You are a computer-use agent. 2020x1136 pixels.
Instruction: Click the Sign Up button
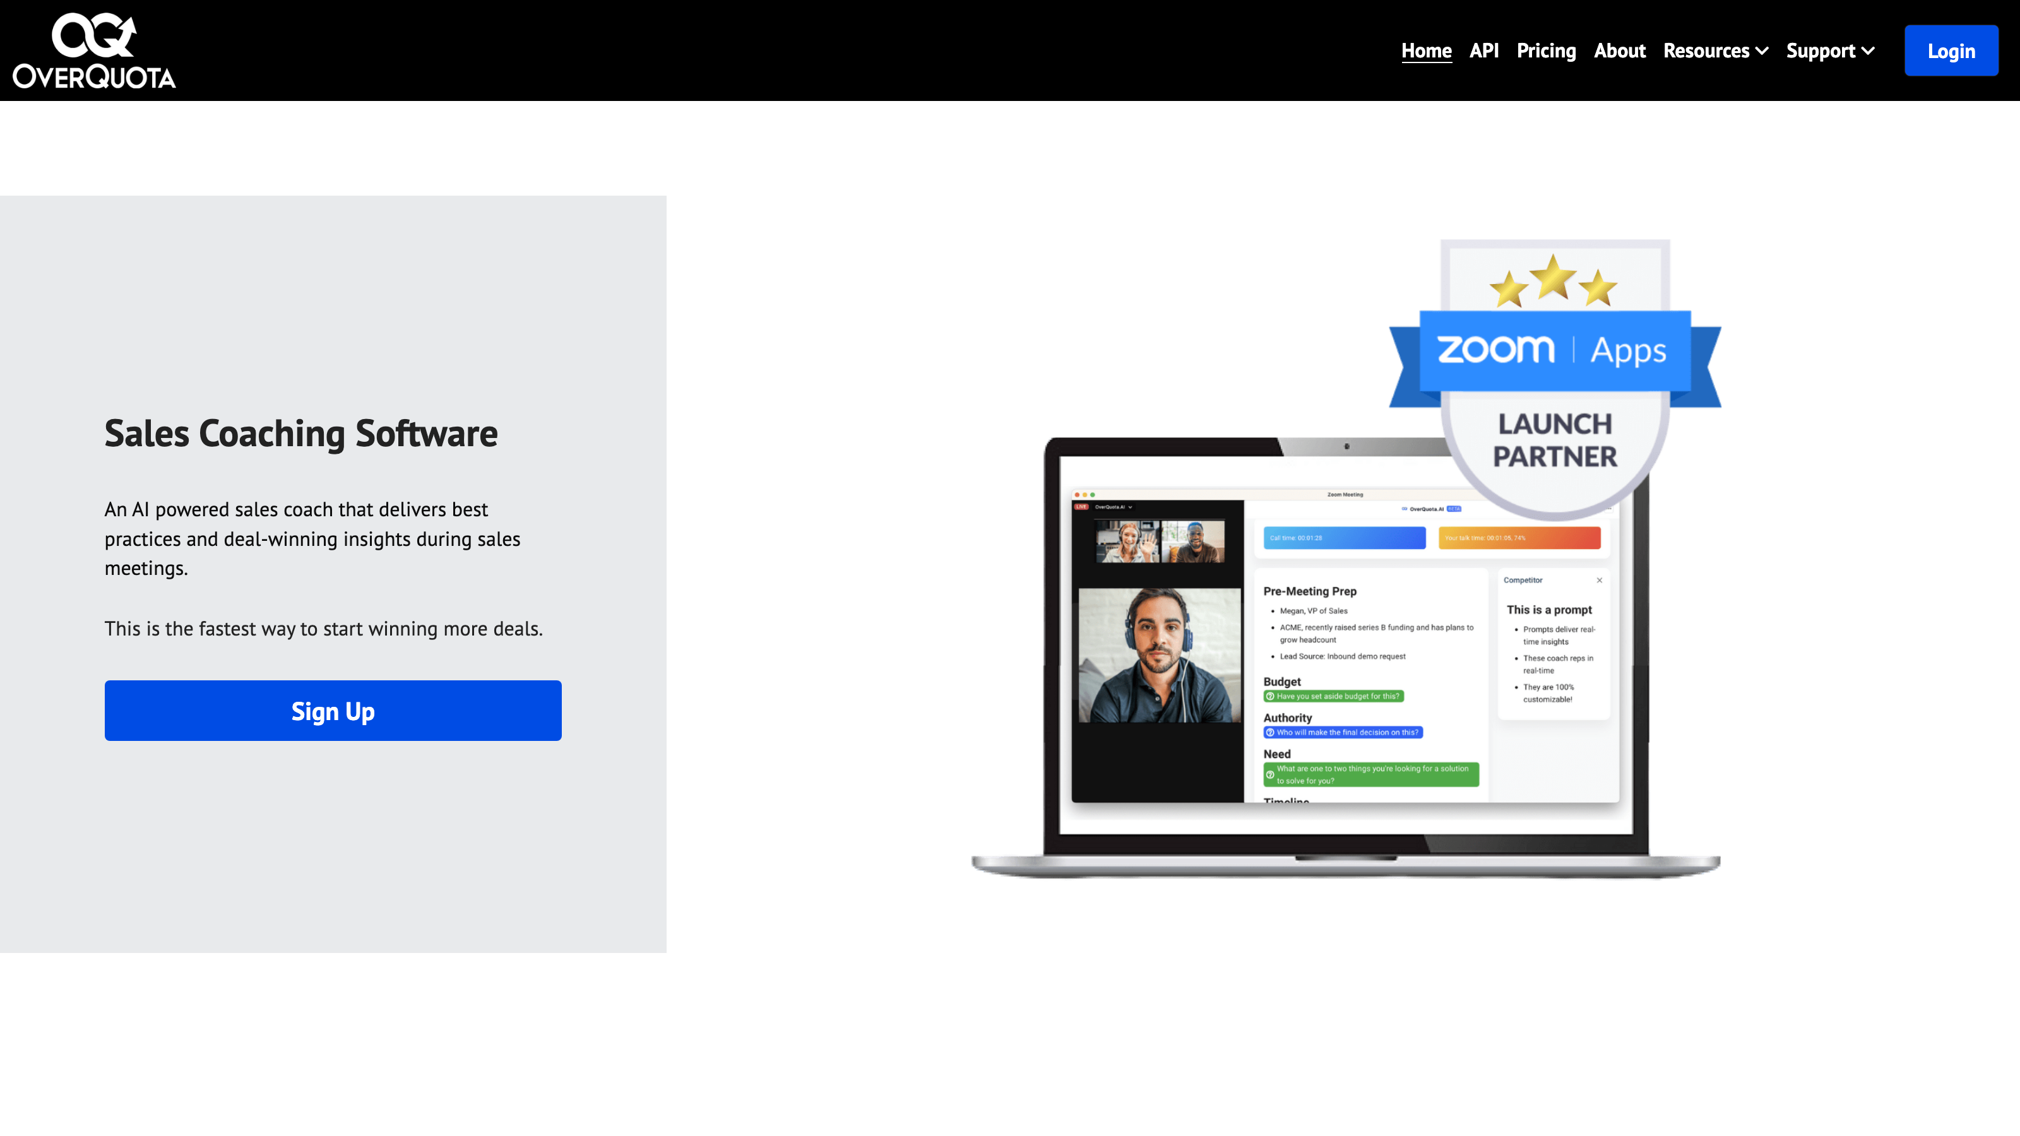pyautogui.click(x=333, y=710)
